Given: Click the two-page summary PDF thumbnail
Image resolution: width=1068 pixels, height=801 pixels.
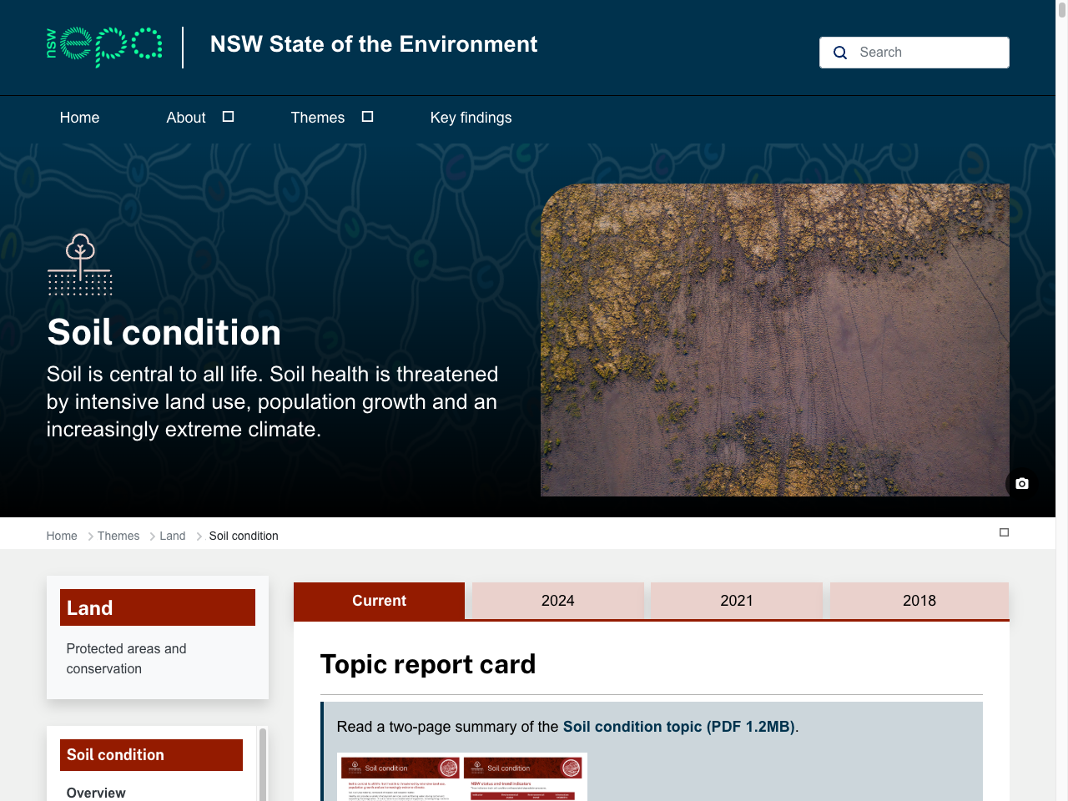Looking at the screenshot, I should click(x=461, y=780).
